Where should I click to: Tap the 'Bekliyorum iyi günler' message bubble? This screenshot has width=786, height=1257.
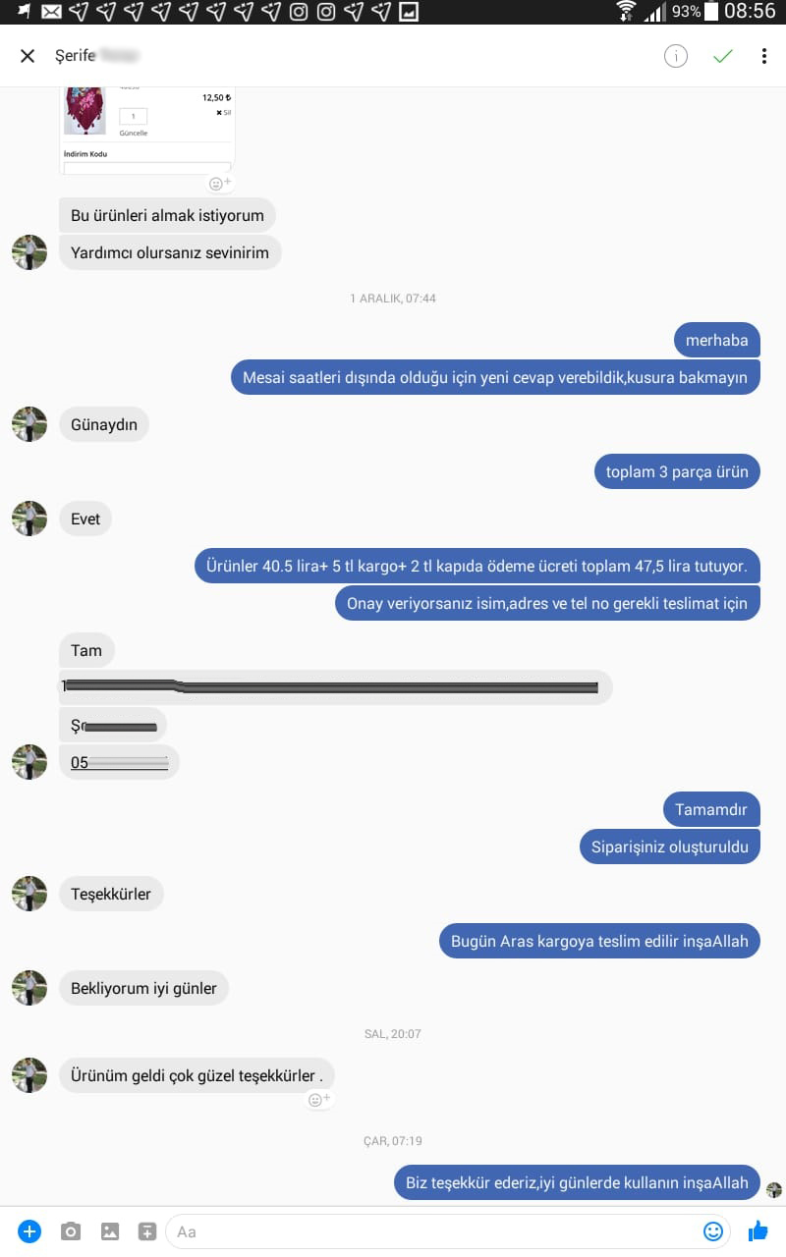tap(143, 988)
